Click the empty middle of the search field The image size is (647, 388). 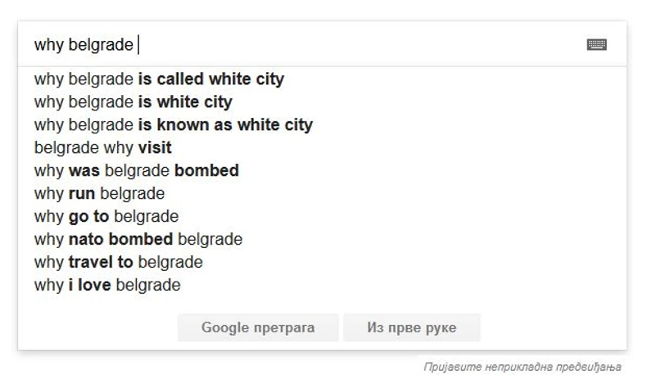360,45
